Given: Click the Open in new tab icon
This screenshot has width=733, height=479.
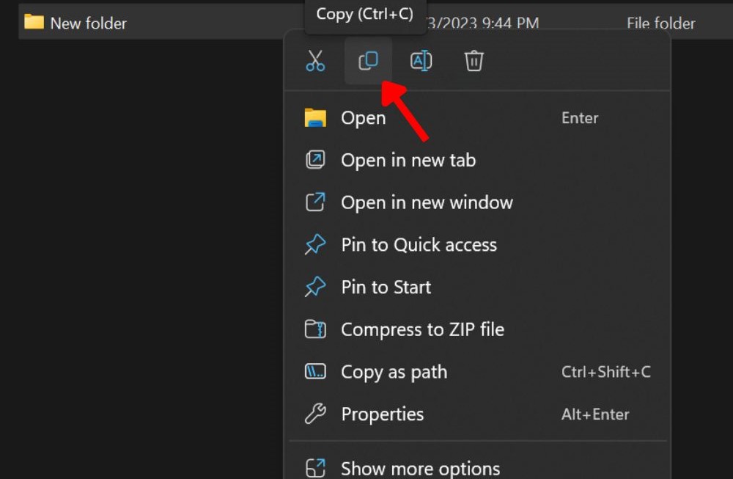Looking at the screenshot, I should [314, 160].
